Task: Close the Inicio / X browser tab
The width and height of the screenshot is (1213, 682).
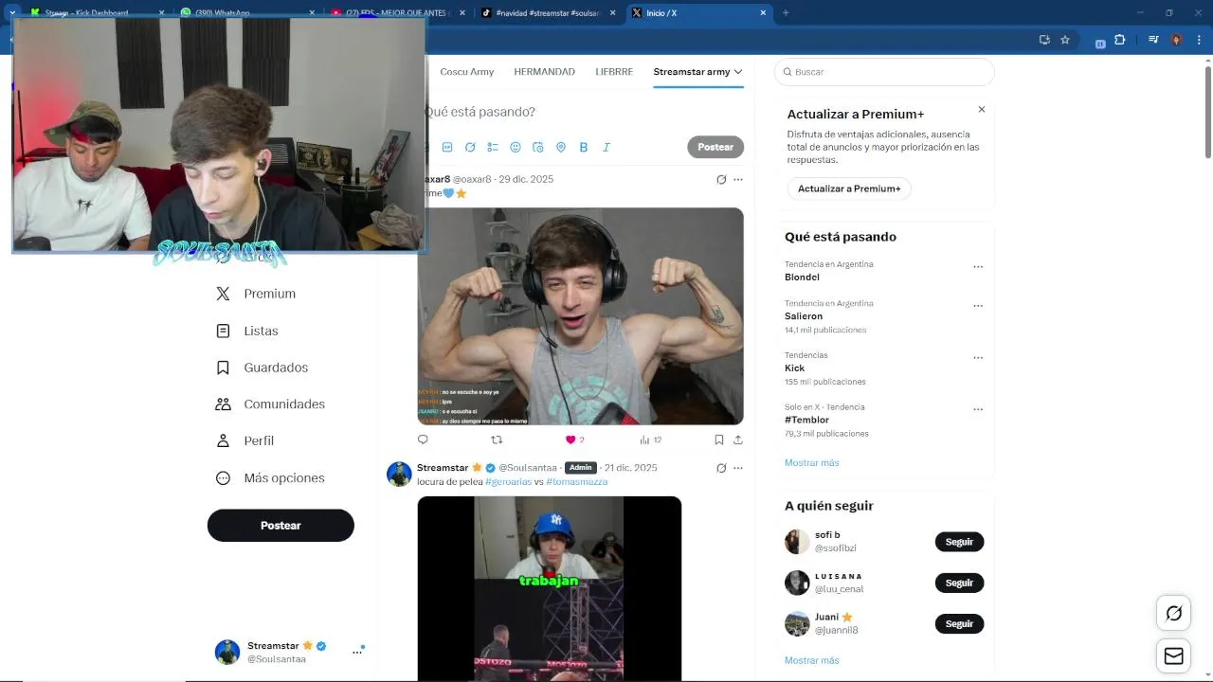Action: pyautogui.click(x=764, y=13)
